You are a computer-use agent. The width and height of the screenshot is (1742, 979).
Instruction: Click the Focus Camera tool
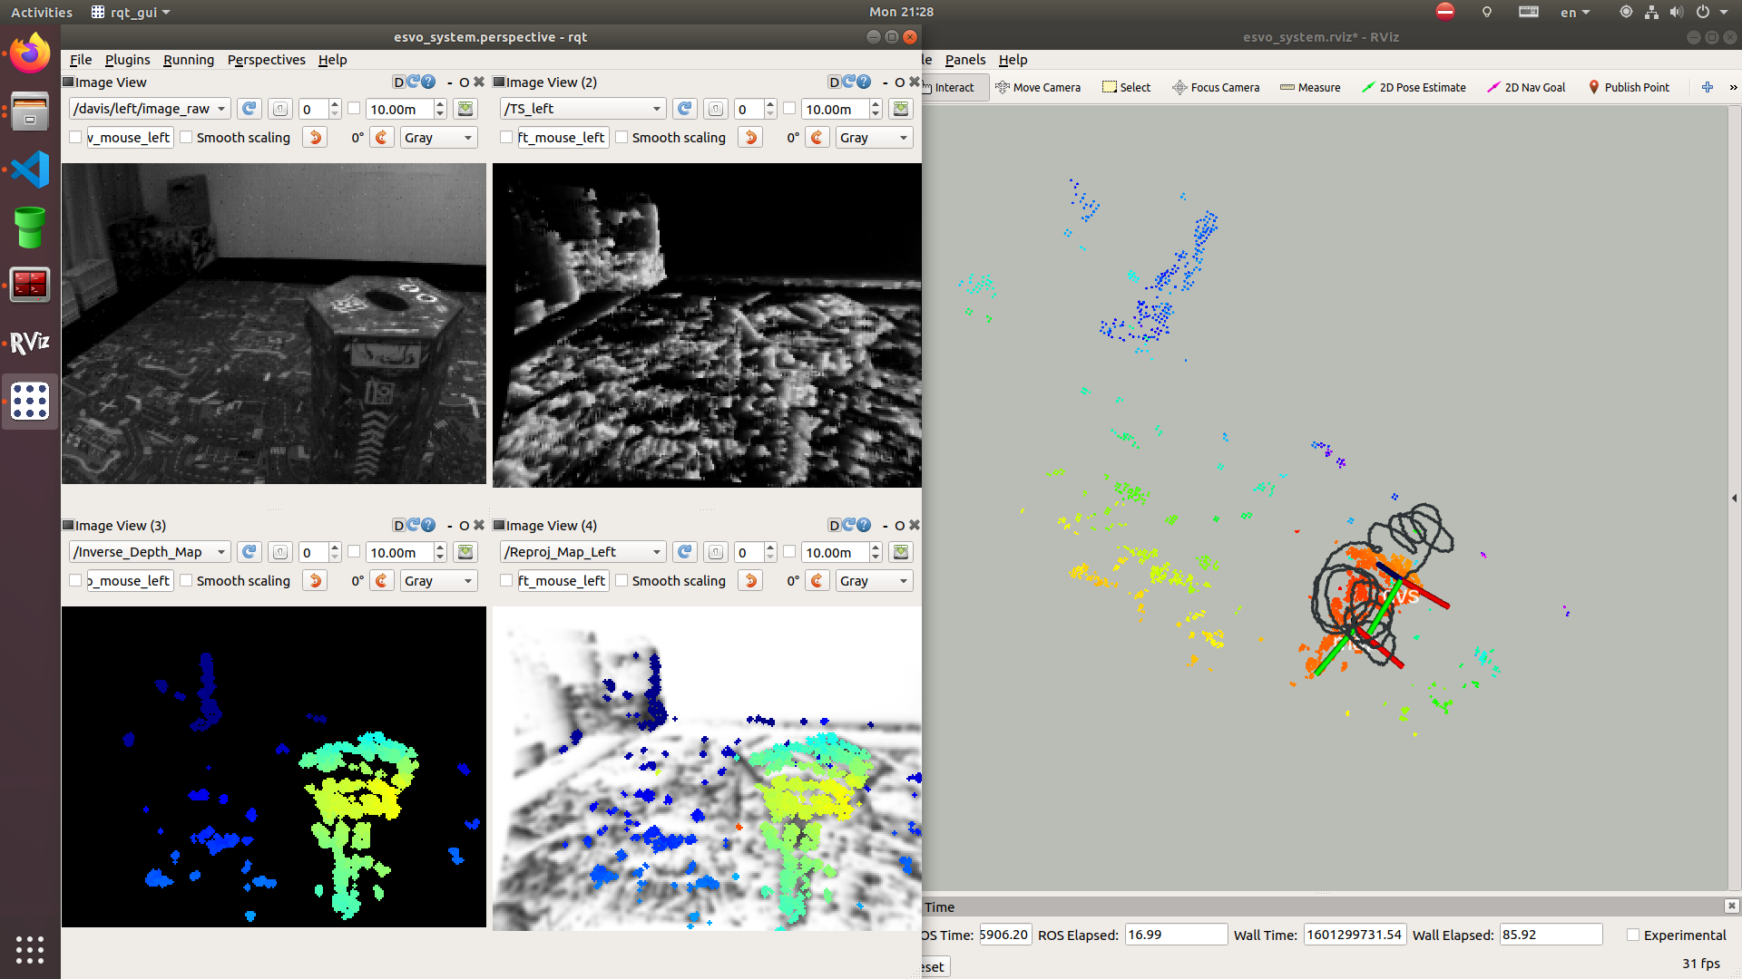pos(1216,87)
